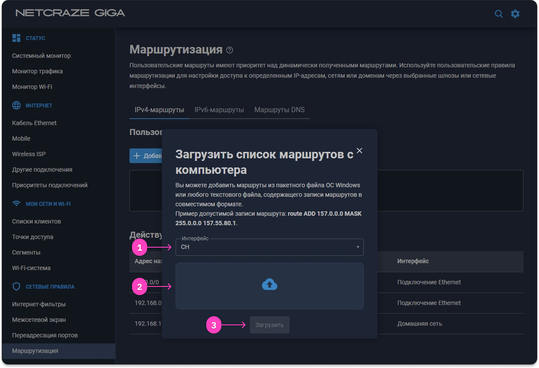
Task: Click the Интернет globe icon
Action: (16, 105)
